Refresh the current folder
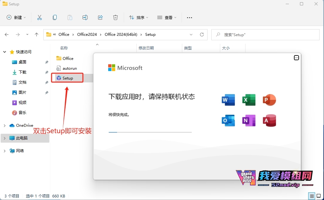Screen dimensions: 324x200 (x=202, y=35)
